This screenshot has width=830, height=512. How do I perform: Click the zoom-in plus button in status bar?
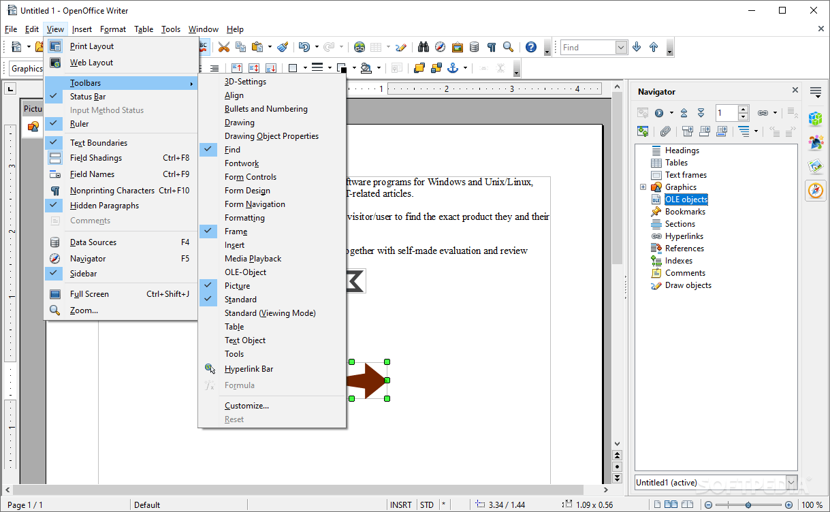[787, 505]
